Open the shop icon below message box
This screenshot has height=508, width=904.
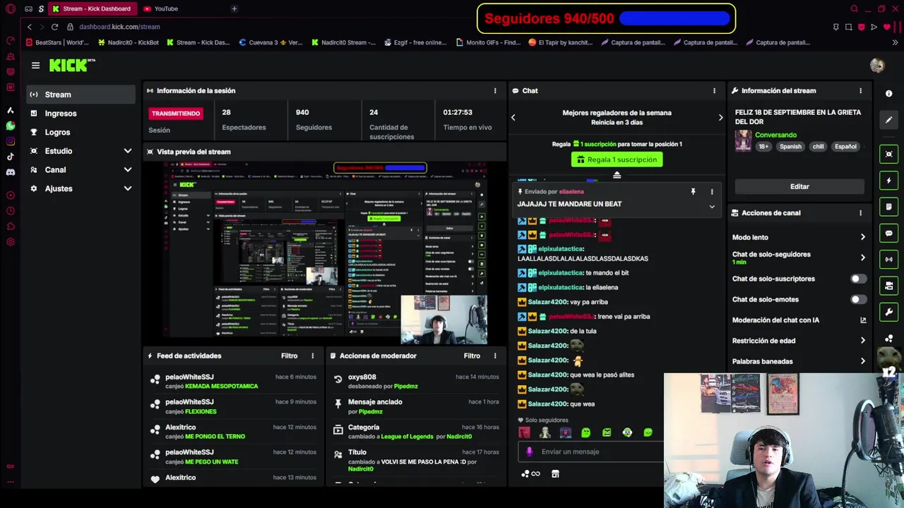555,474
